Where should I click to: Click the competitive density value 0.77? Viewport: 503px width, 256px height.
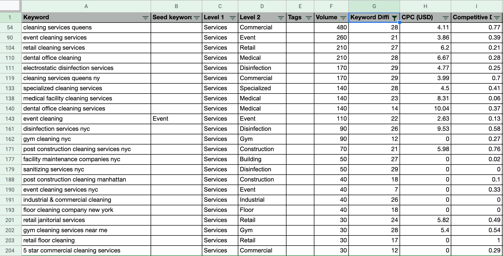pyautogui.click(x=477, y=28)
